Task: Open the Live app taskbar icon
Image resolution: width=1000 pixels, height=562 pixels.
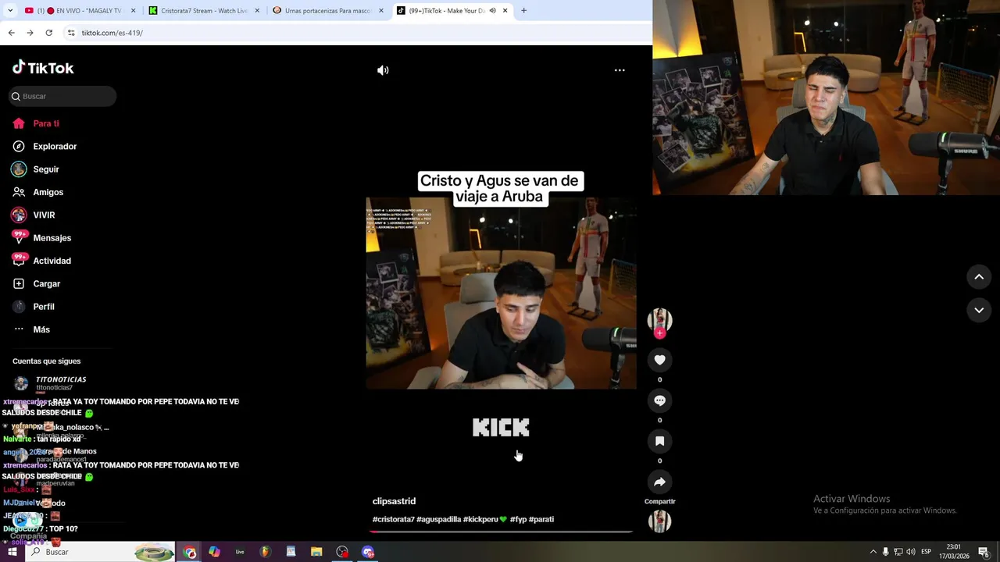Action: point(240,552)
